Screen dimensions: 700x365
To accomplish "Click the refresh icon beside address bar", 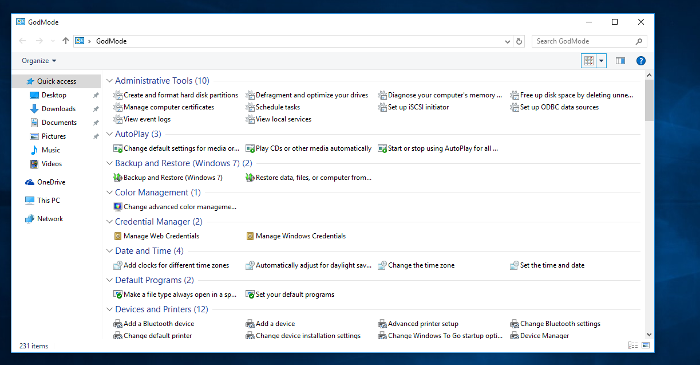I will point(519,41).
